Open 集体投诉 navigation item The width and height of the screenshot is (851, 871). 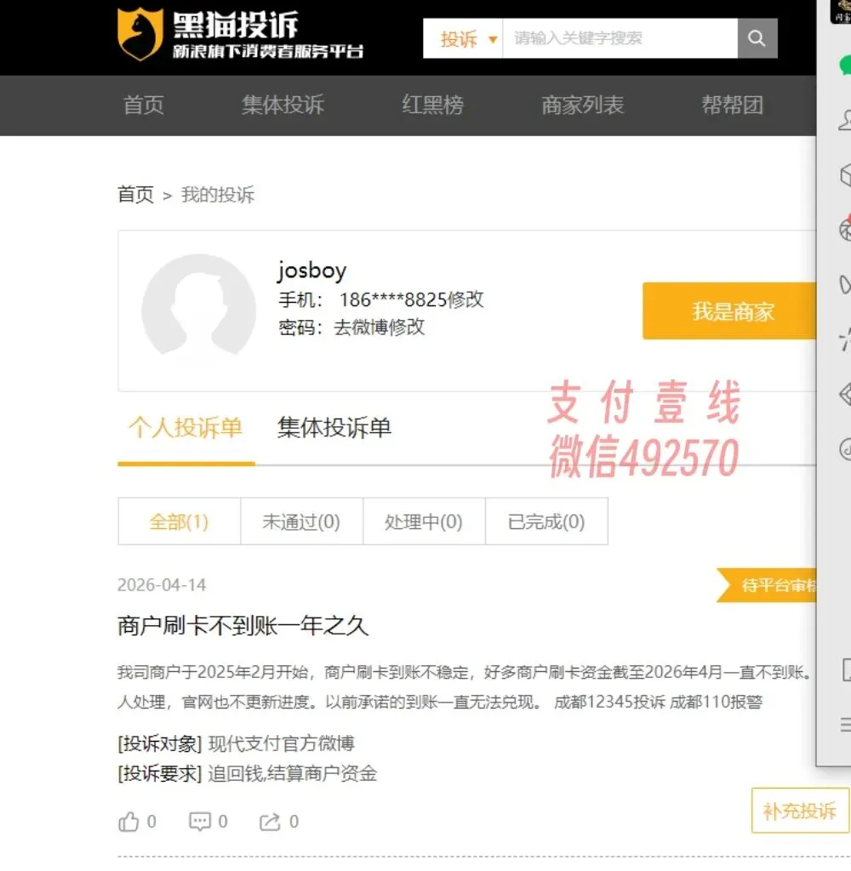click(283, 105)
